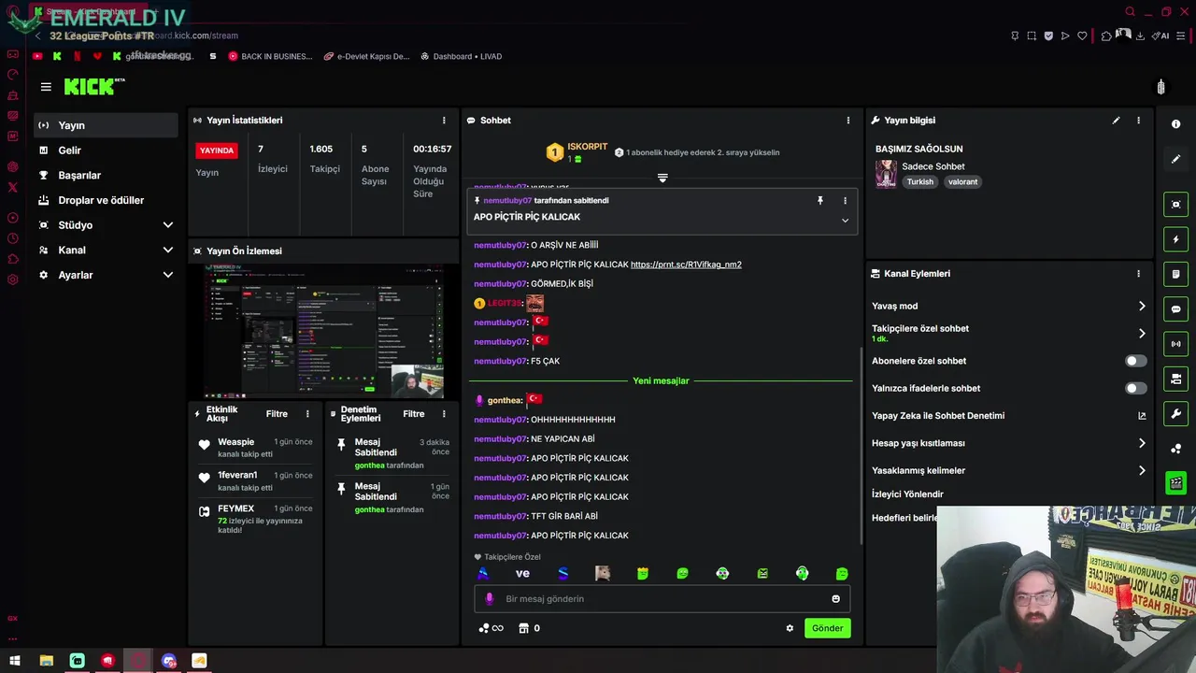Open Yayın bilgisi three-dot menu
The image size is (1196, 673).
click(1138, 121)
